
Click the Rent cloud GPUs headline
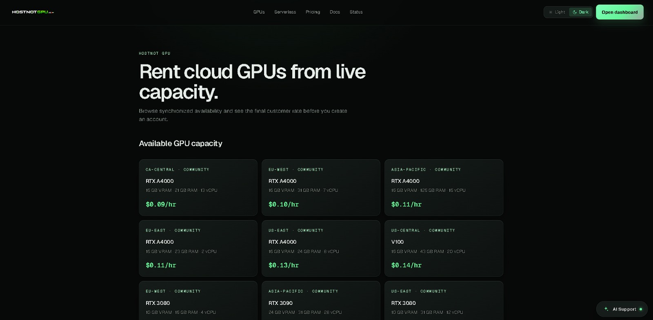(252, 82)
